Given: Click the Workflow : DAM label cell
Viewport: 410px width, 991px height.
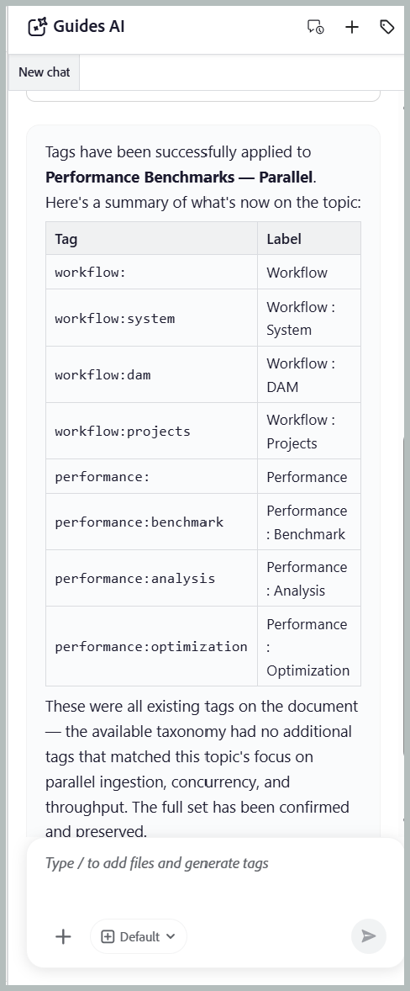Looking at the screenshot, I should point(309,375).
